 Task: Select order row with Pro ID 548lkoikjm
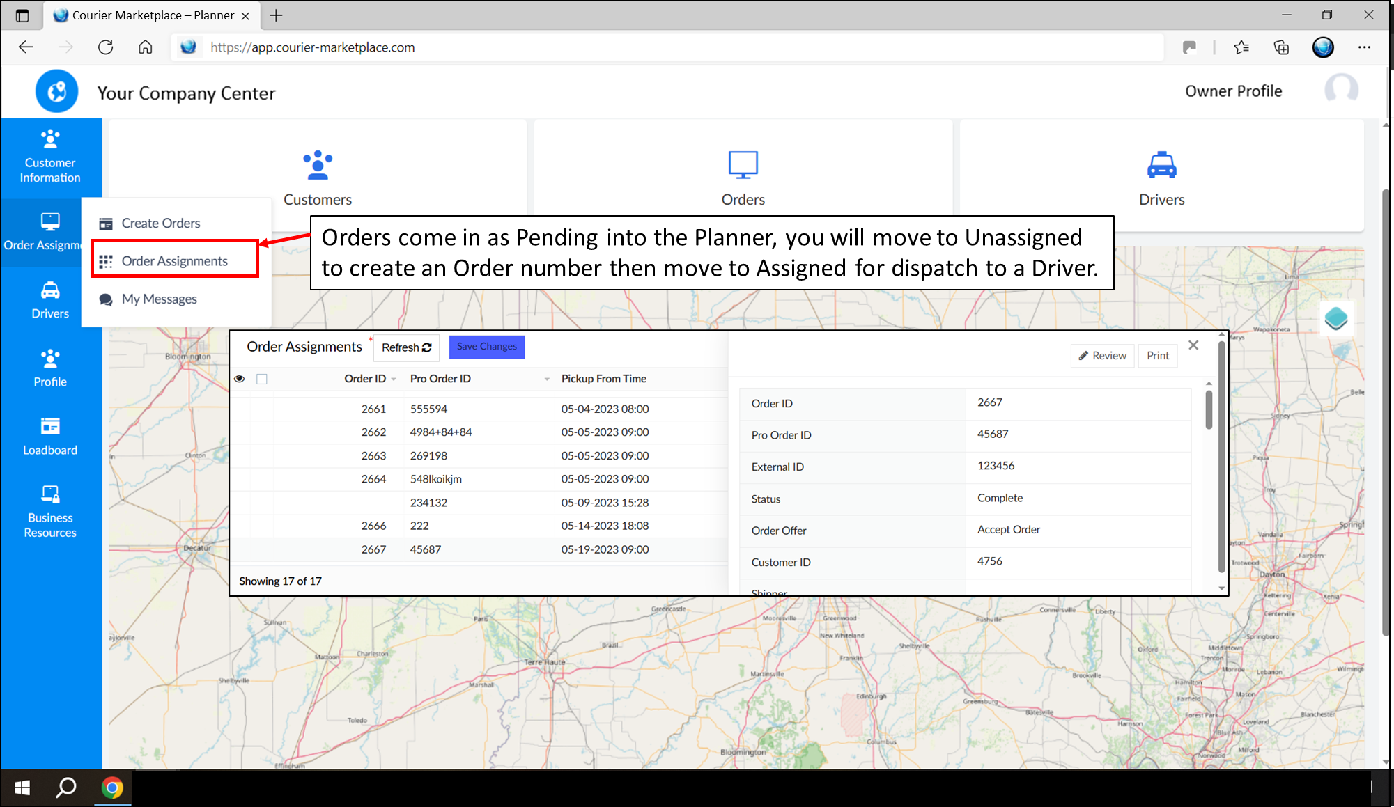click(x=479, y=479)
